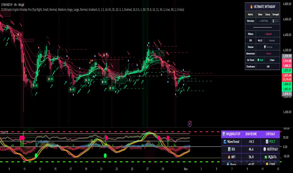
Task: Click the Down momentum status
Action: (x=268, y=53)
